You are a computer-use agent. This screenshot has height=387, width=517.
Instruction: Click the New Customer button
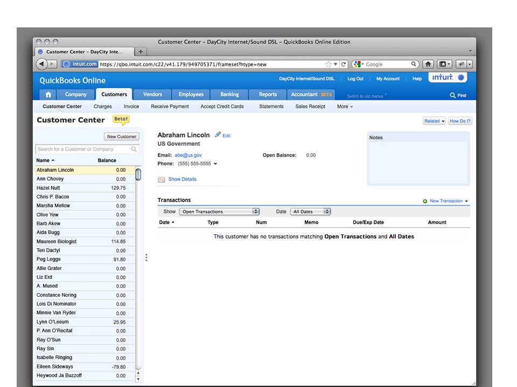click(121, 137)
